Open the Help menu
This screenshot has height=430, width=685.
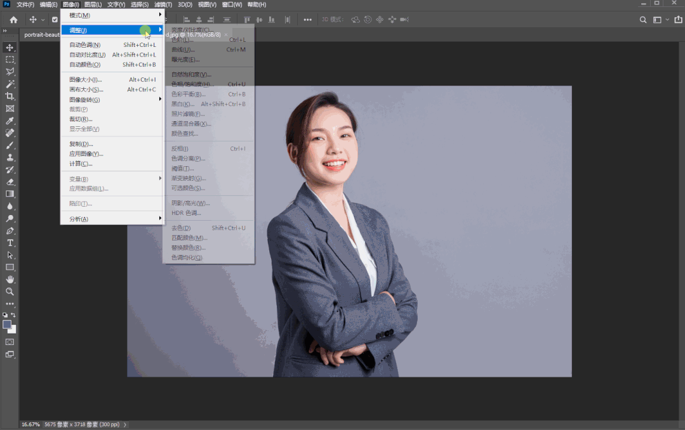point(256,4)
